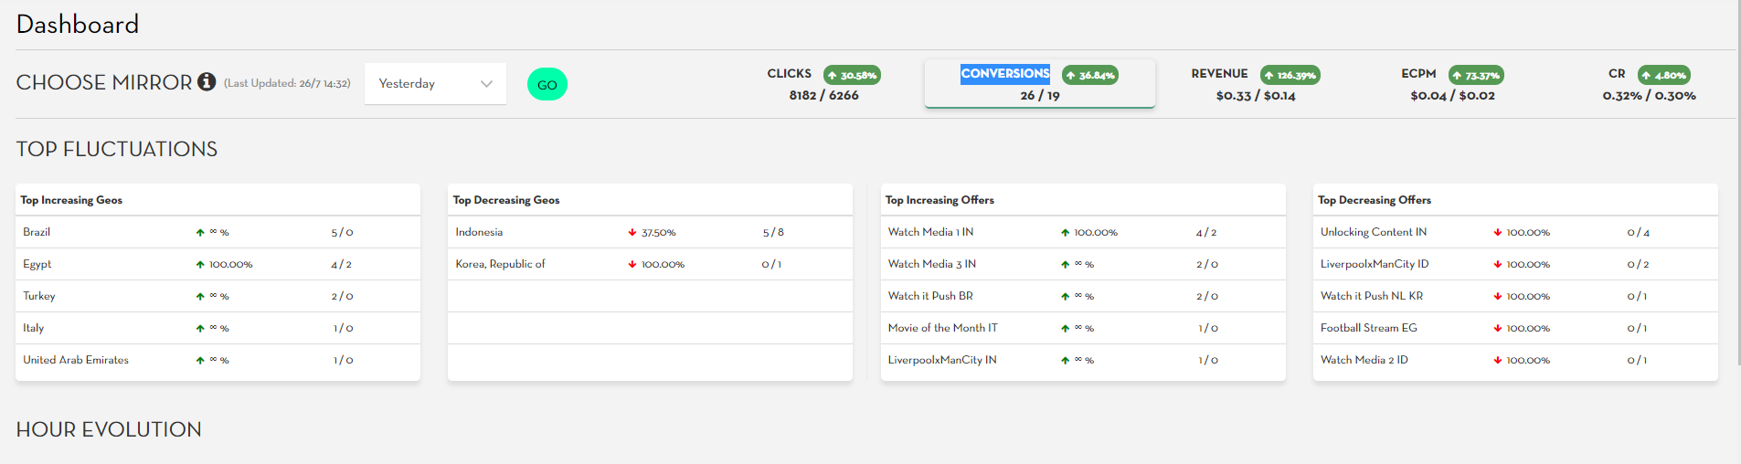Switch to the Clicks metric tab
The width and height of the screenshot is (1741, 464).
point(823,84)
